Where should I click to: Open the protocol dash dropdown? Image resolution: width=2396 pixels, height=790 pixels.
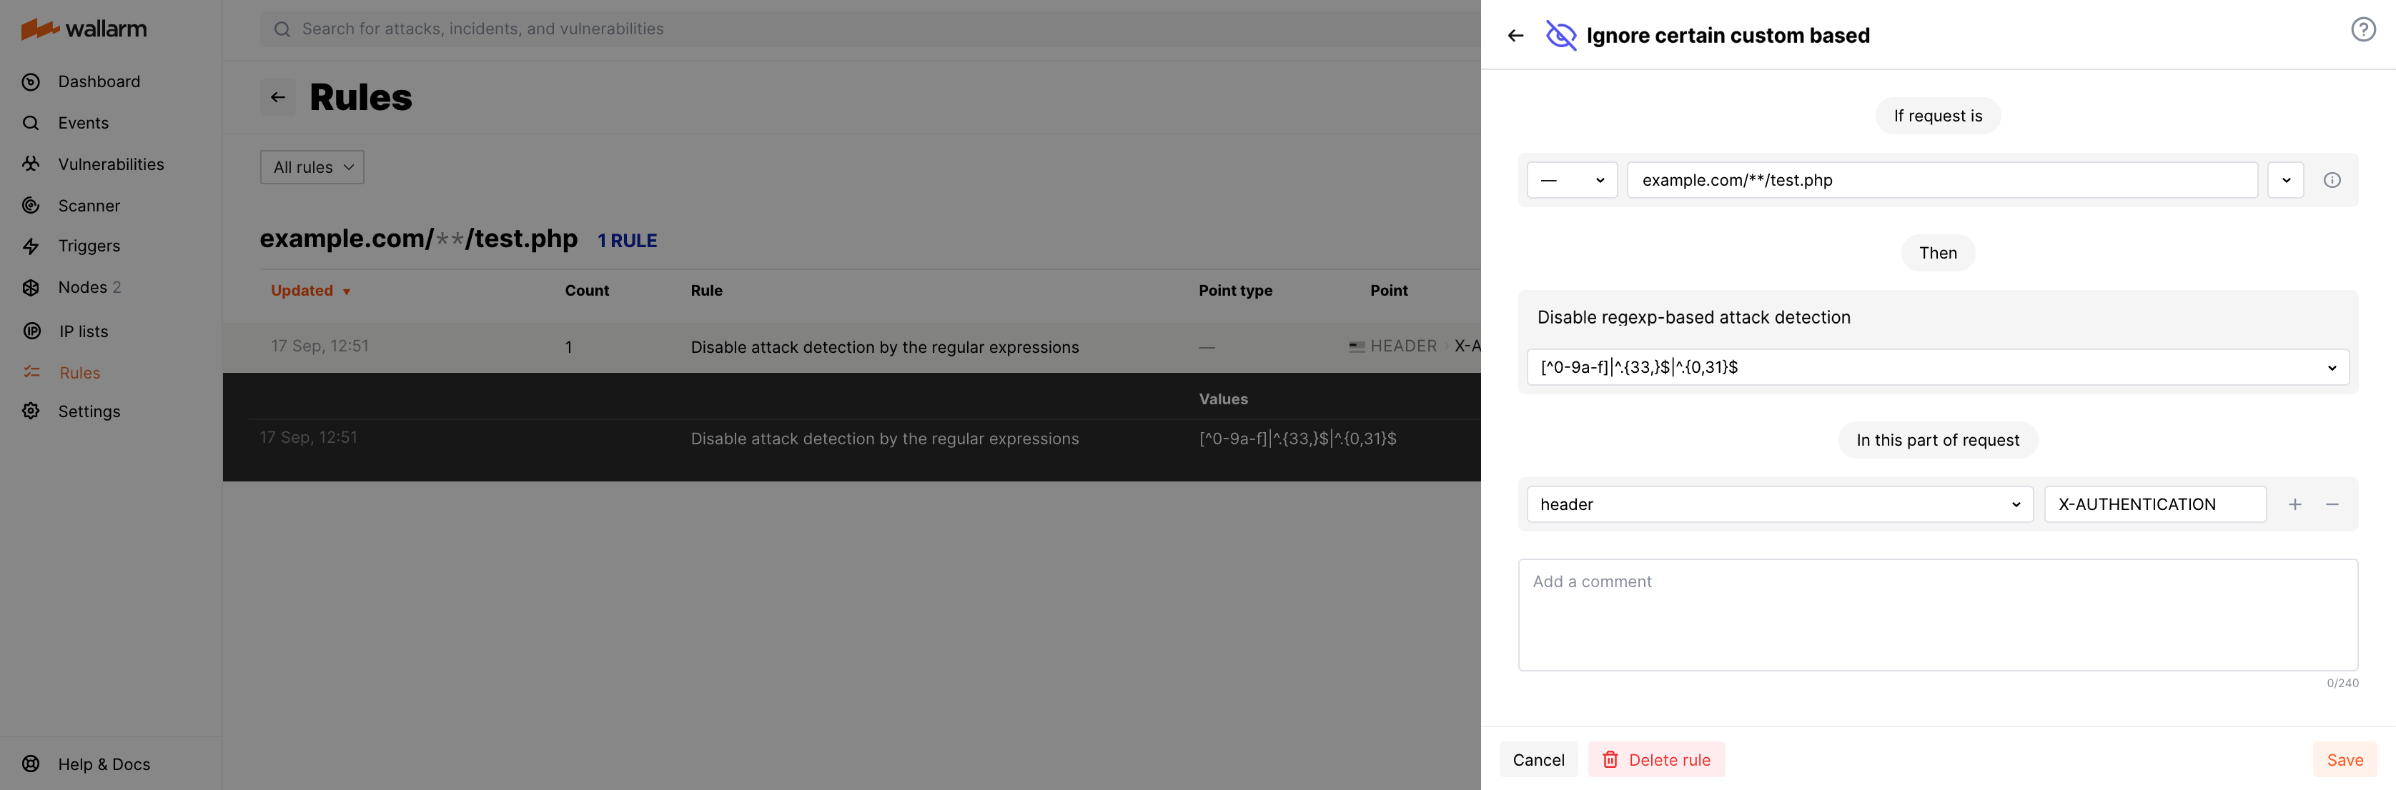pyautogui.click(x=1571, y=180)
